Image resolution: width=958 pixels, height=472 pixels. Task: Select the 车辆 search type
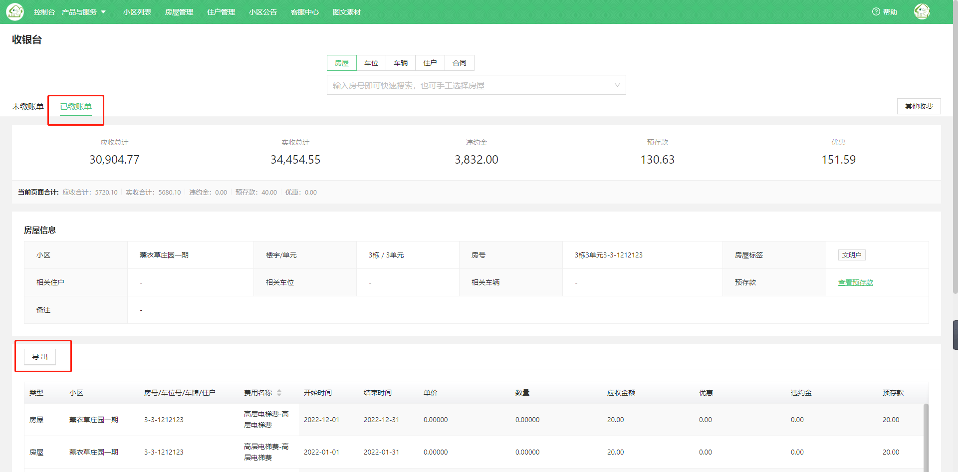point(401,63)
